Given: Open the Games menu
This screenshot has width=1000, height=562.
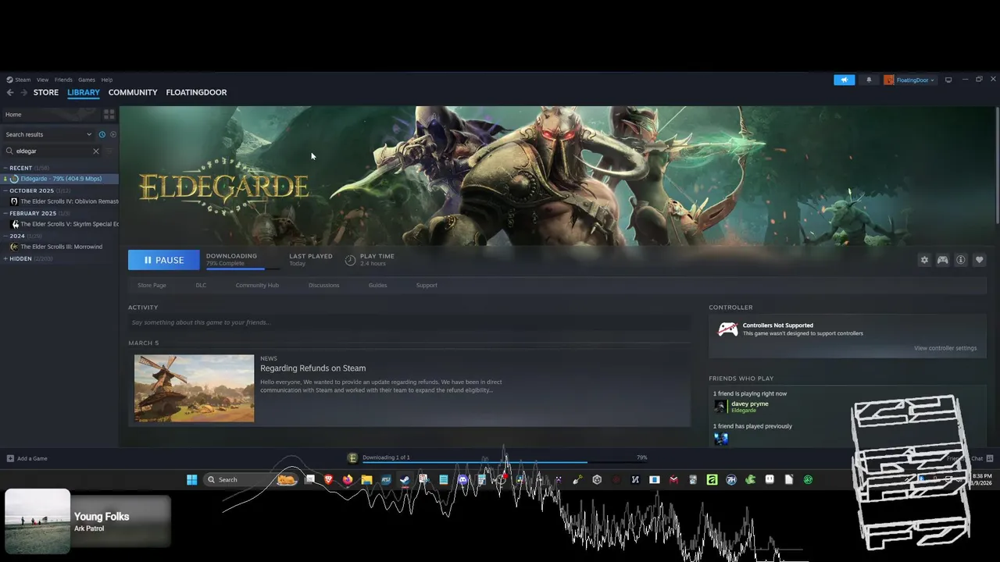Looking at the screenshot, I should pos(87,80).
